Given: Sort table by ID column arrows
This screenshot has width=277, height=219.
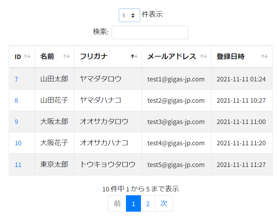Looking at the screenshot, I should point(27,57).
